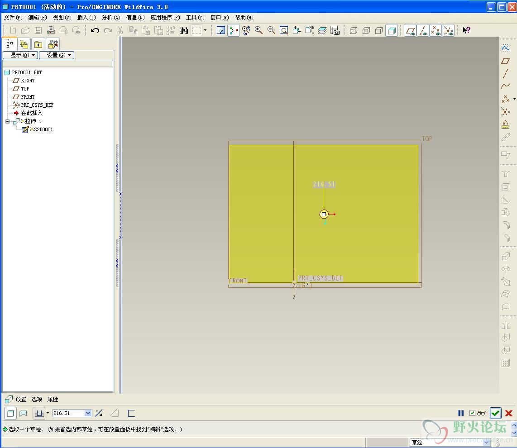Click the Print toolbar icon
The width and height of the screenshot is (517, 448).
click(x=51, y=31)
